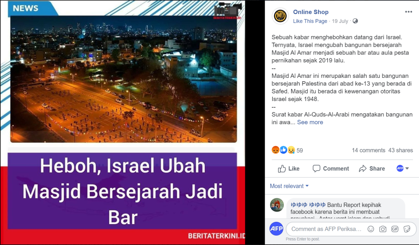Open the Online Shop page name link

tap(311, 12)
